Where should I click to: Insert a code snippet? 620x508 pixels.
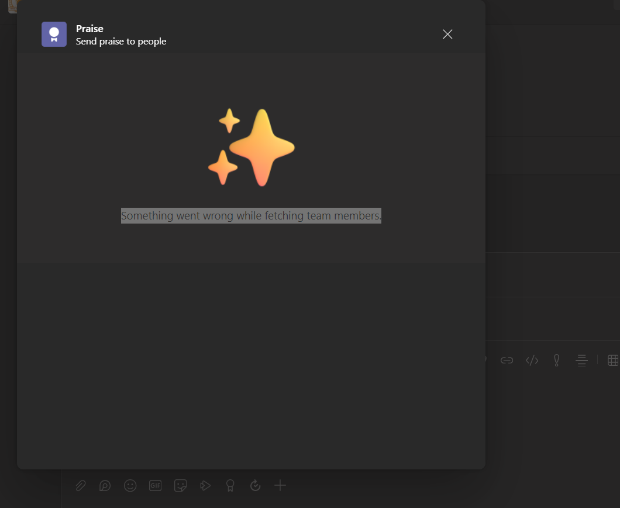[532, 360]
